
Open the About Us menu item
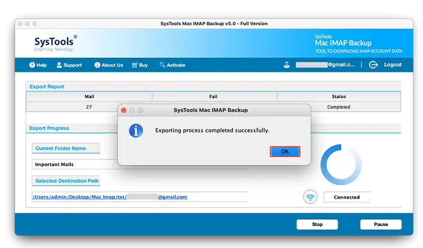109,65
